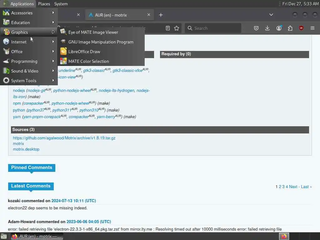This screenshot has width=320, height=240.
Task: Click the GIMP Wilber icon
Action: coord(63,42)
